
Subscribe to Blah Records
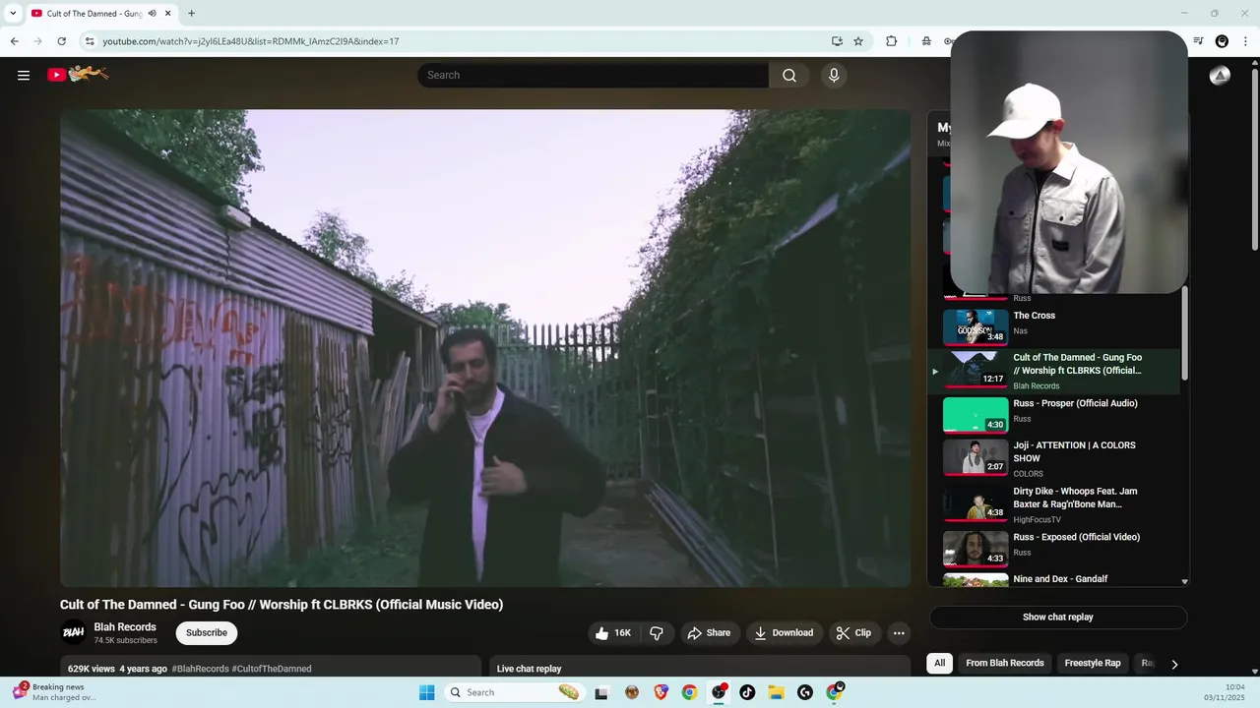[x=207, y=633]
